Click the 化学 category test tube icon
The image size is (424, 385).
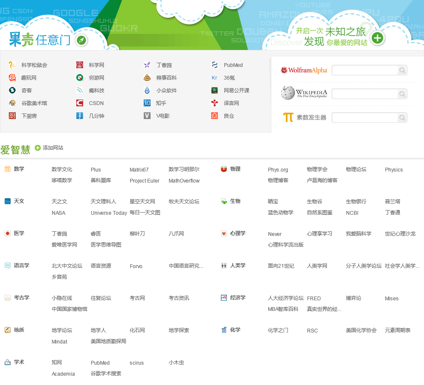click(223, 330)
